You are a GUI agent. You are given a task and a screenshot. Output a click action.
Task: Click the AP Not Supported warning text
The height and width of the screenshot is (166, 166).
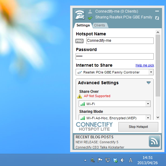click(x=97, y=96)
